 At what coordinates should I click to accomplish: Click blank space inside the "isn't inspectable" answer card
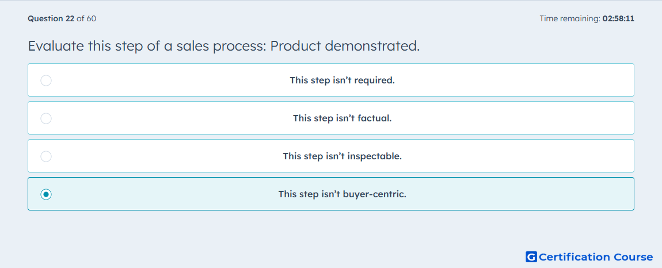(507, 156)
